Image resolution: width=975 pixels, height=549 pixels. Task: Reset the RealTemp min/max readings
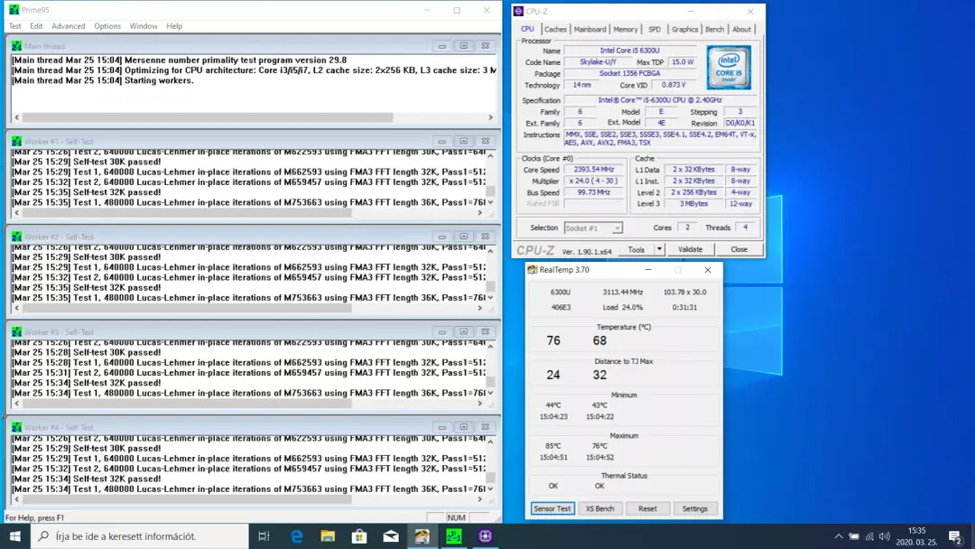pyautogui.click(x=647, y=508)
